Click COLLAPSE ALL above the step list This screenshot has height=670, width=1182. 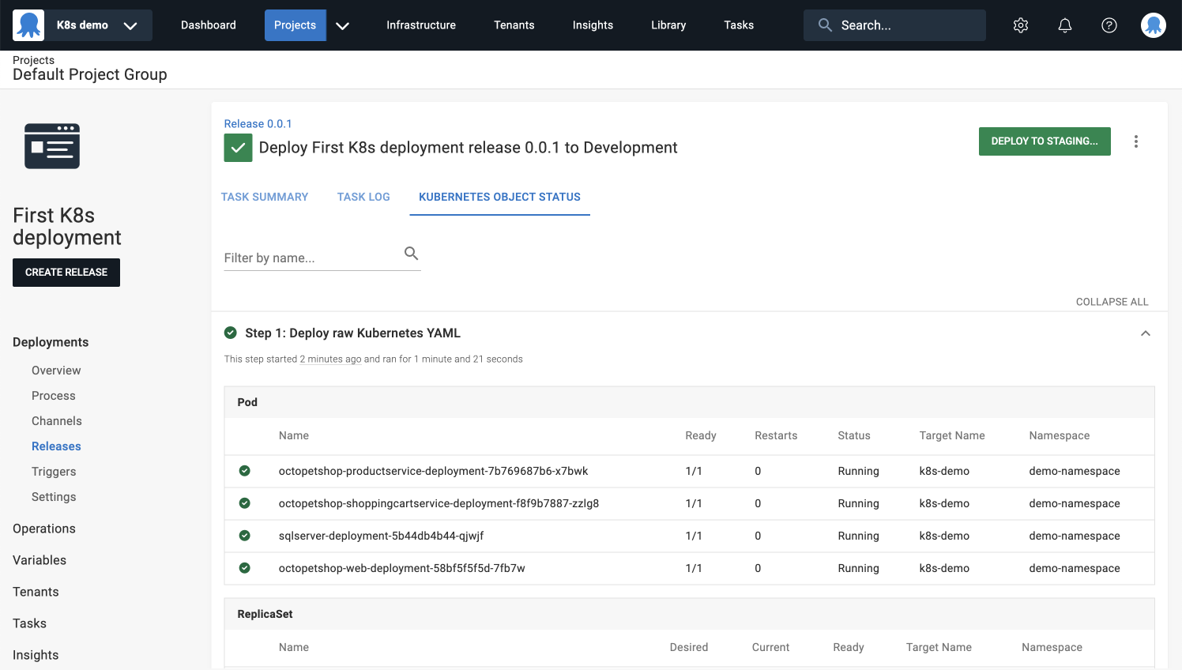point(1112,301)
